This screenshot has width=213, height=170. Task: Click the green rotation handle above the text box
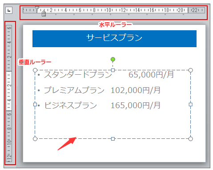(x=113, y=59)
